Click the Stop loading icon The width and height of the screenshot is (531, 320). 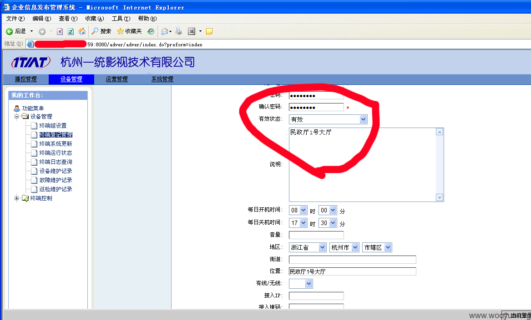point(60,31)
